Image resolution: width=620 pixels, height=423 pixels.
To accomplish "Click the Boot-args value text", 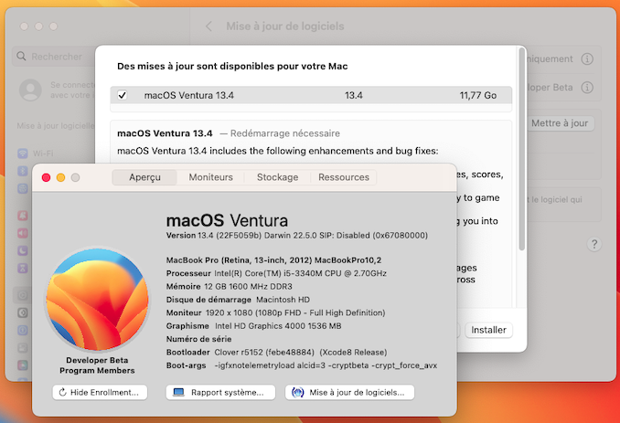I will coord(326,365).
